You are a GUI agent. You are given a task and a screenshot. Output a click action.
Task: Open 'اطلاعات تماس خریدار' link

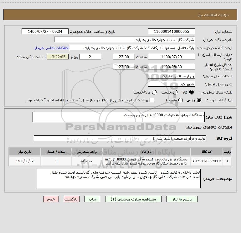point(52,48)
